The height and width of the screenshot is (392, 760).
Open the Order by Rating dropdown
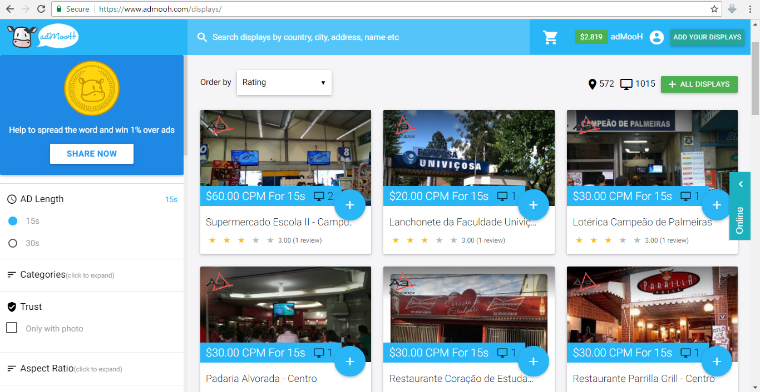click(x=284, y=83)
